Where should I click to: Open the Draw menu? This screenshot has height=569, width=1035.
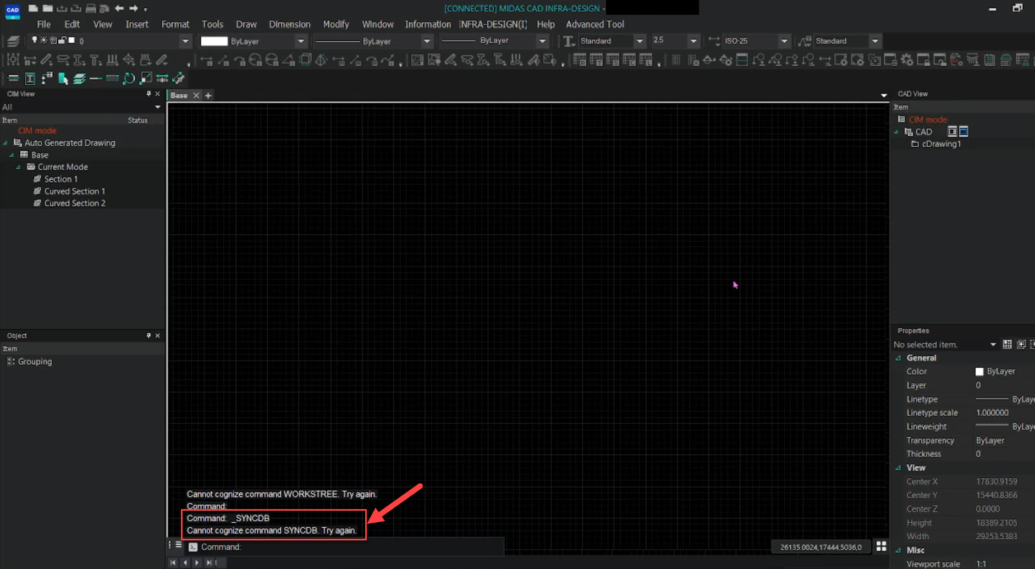coord(246,24)
